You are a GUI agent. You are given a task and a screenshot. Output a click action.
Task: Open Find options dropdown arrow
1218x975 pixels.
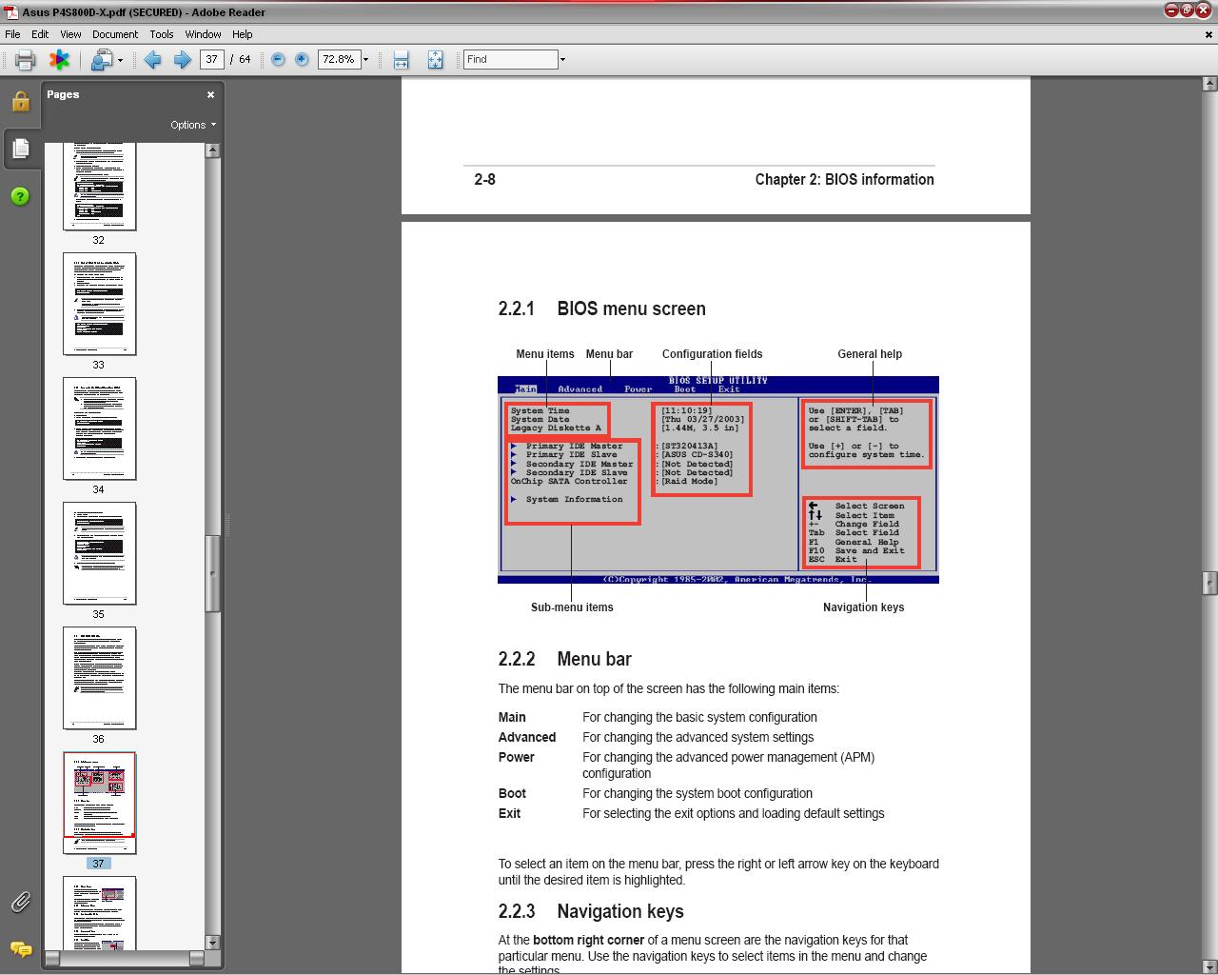562,59
